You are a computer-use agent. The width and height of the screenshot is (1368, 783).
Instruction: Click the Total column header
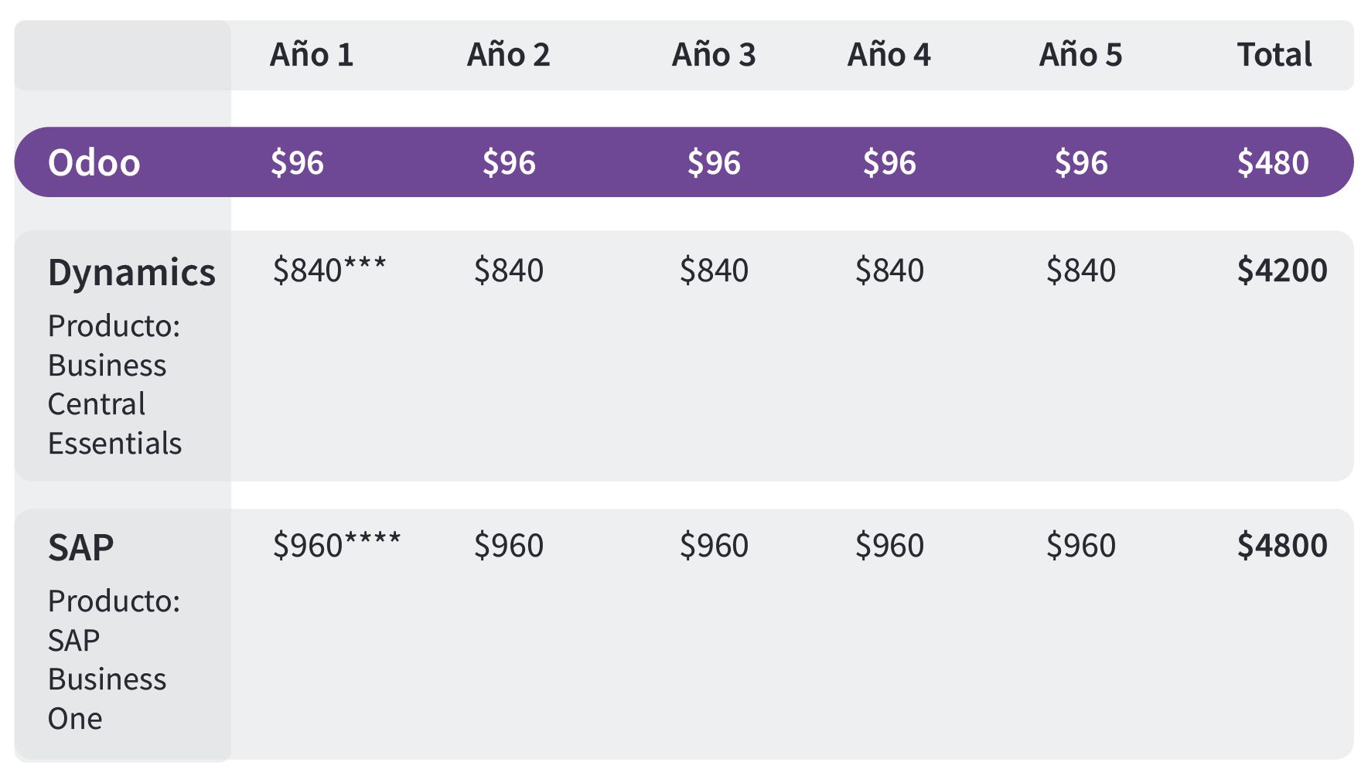pos(1274,55)
